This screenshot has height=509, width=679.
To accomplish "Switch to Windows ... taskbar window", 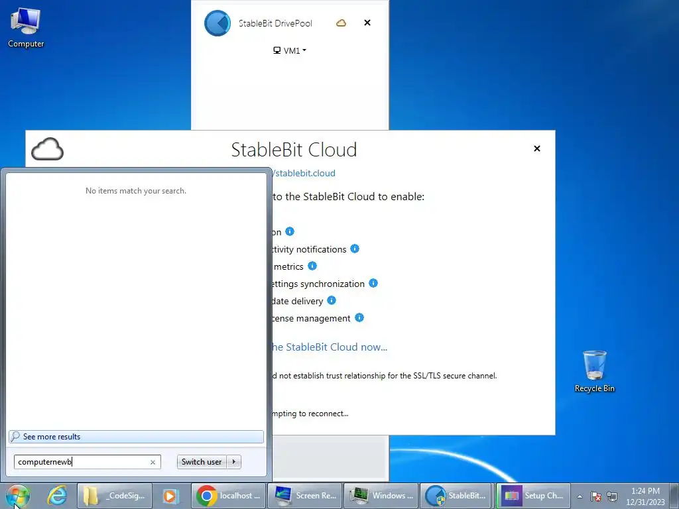I will [381, 496].
